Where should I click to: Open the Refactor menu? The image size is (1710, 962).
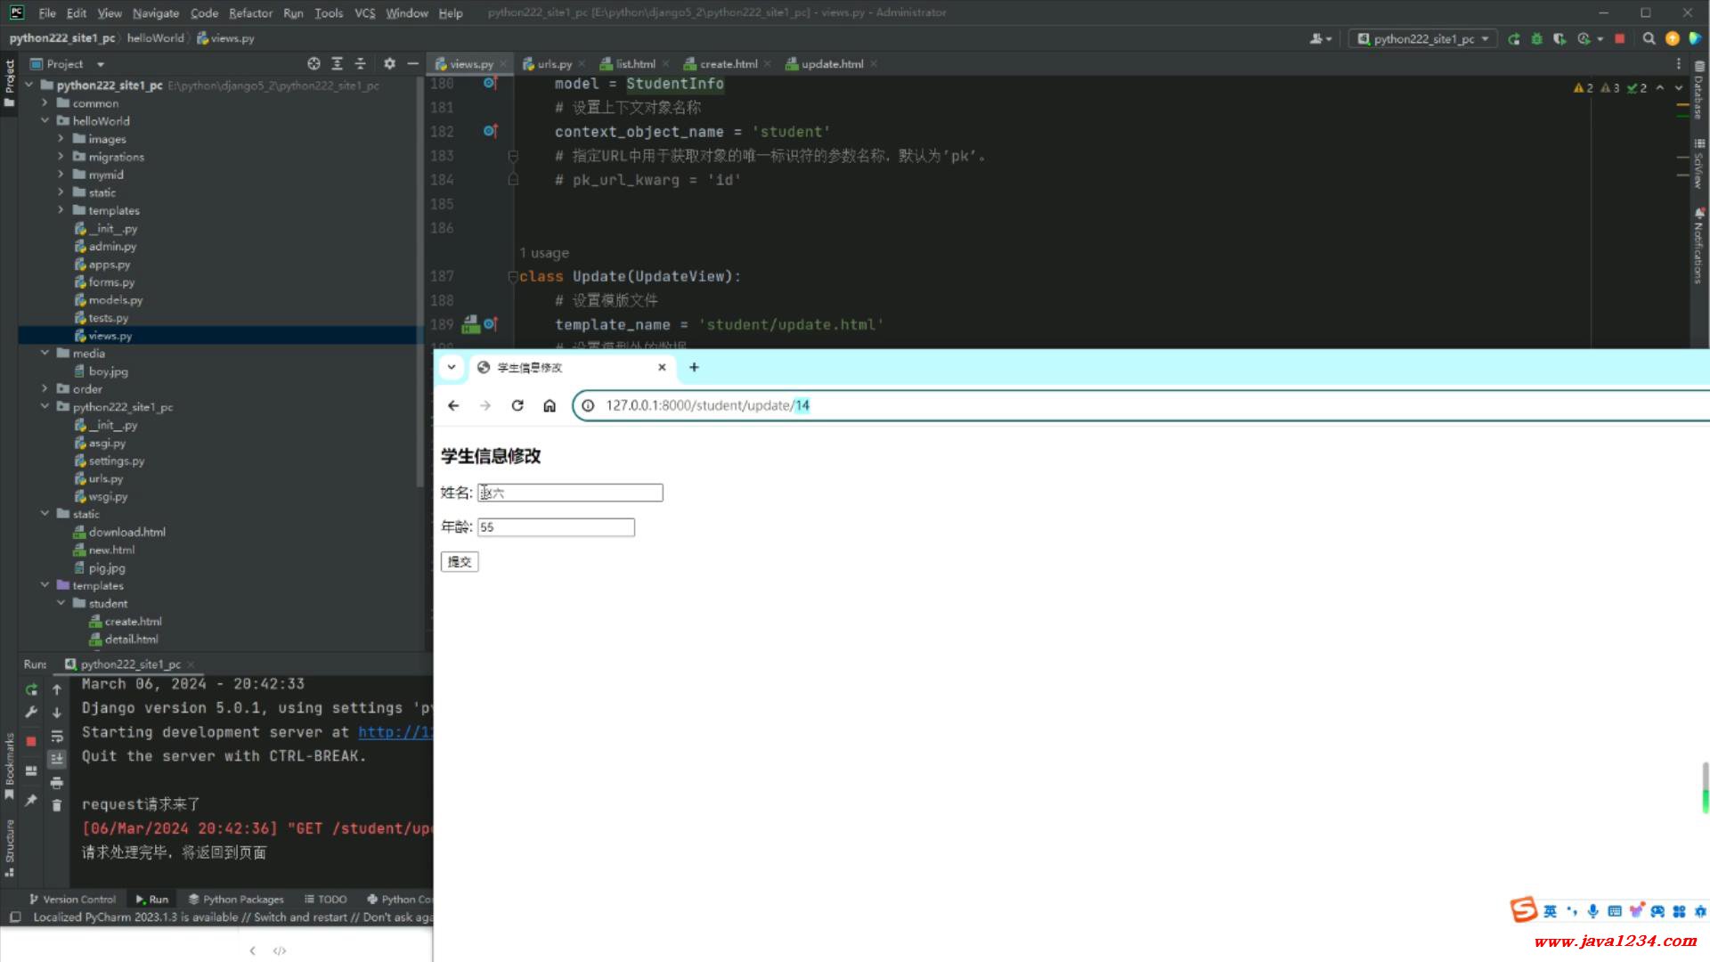point(250,12)
